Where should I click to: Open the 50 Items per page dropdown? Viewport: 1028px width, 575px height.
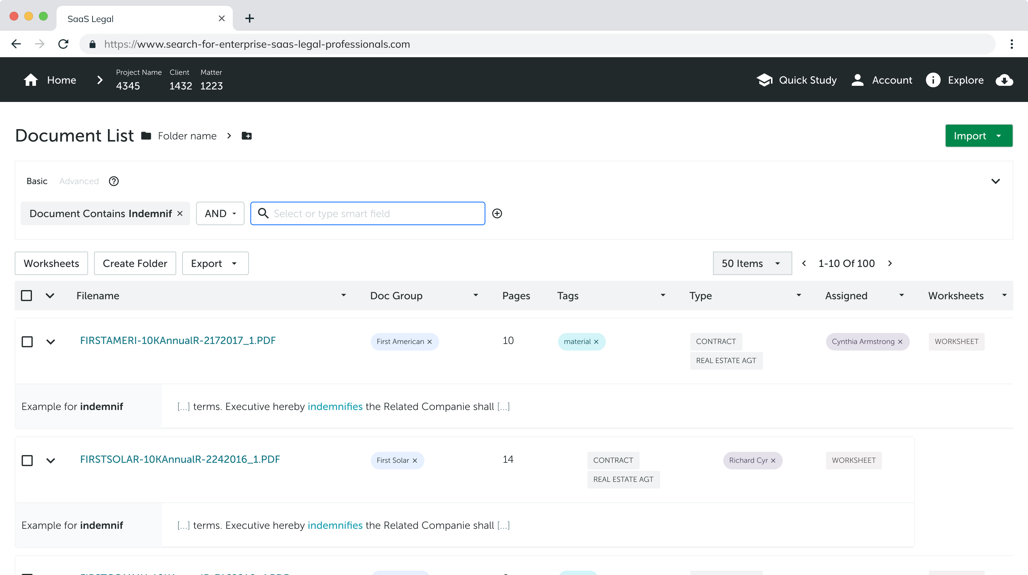pyautogui.click(x=752, y=263)
